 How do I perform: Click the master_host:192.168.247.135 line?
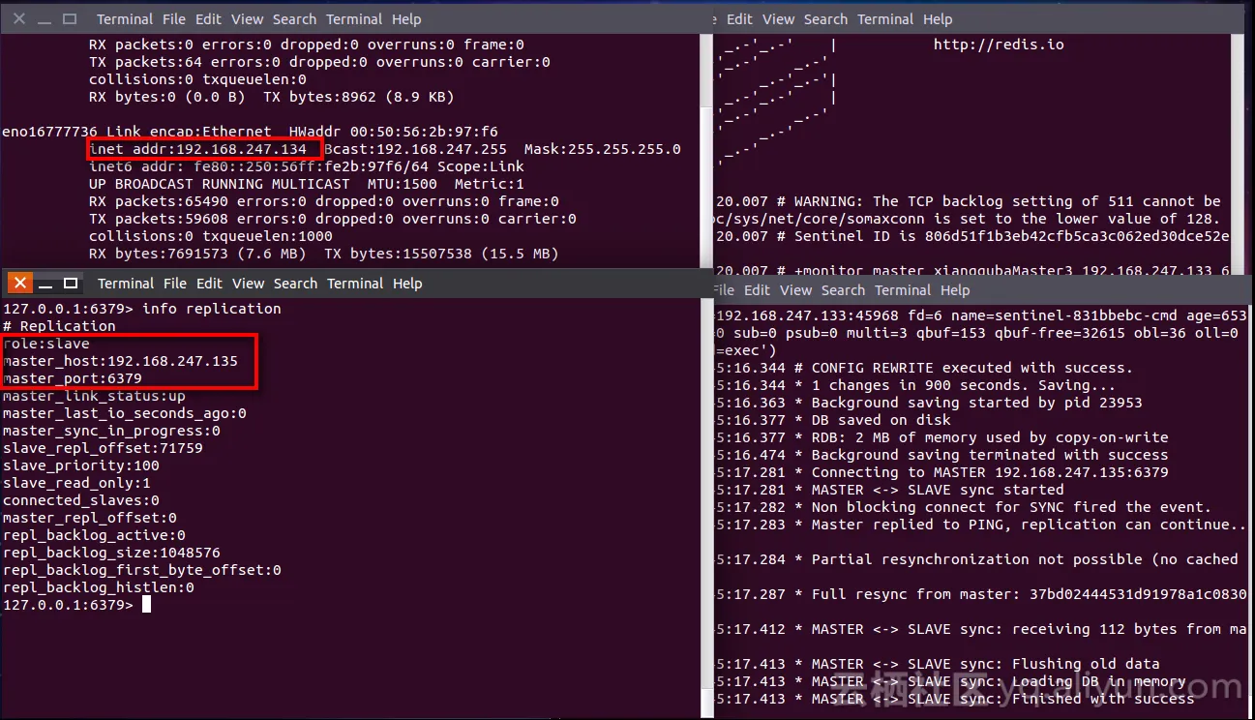coord(120,361)
